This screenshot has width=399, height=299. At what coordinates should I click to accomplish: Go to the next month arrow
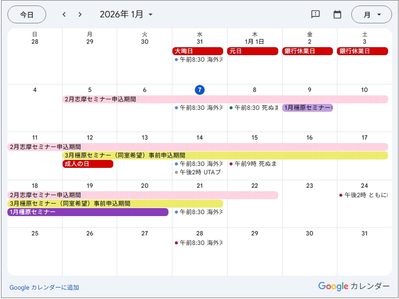click(80, 14)
